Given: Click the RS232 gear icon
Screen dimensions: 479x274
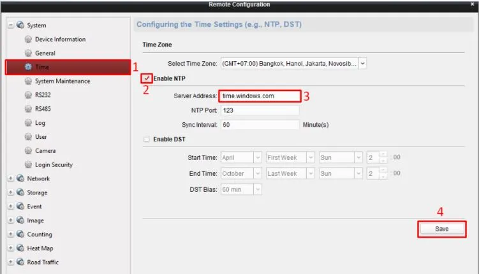Looking at the screenshot, I should (x=28, y=95).
